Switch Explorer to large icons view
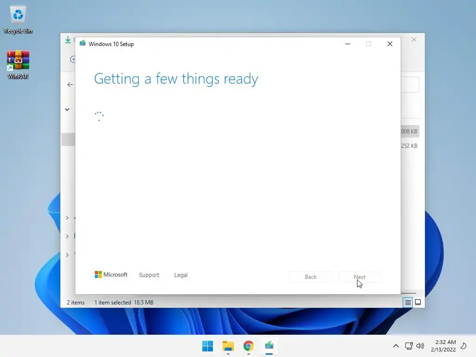The height and width of the screenshot is (357, 476). pos(418,302)
